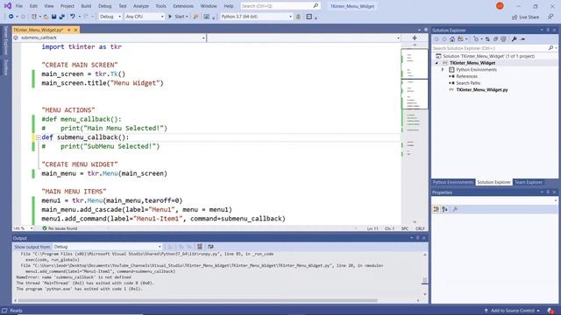Click the Alphabetical sort icon in Properties panel
The height and width of the screenshot is (315, 561).
[x=444, y=209]
